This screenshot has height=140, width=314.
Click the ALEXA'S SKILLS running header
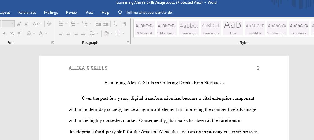point(88,68)
